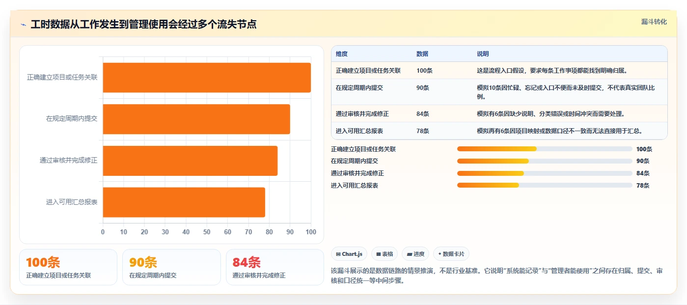687x305 pixels.
Task: Click chart axis category 通过审核并完成修正
Action: point(69,161)
